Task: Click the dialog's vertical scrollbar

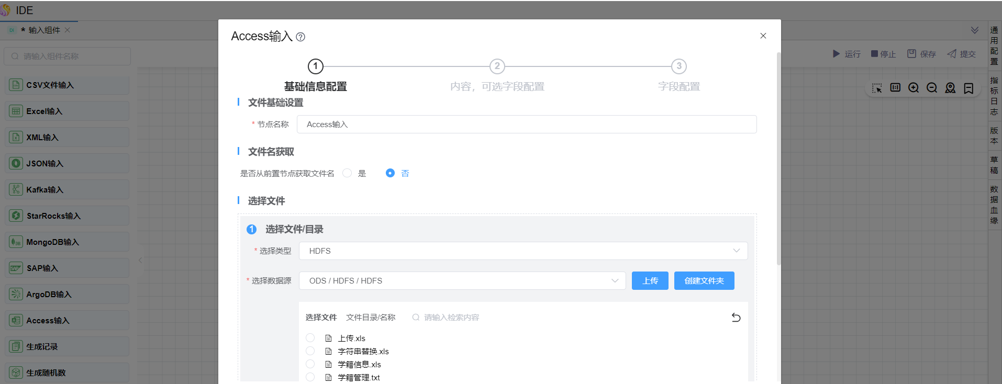Action: point(778,157)
